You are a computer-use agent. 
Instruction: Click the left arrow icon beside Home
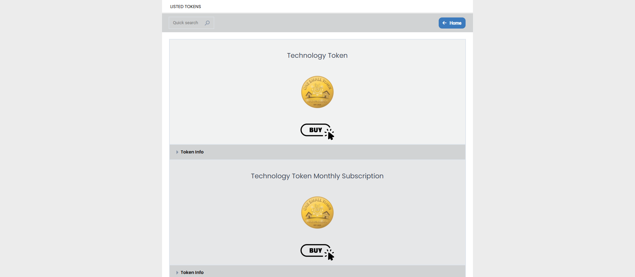pyautogui.click(x=444, y=23)
